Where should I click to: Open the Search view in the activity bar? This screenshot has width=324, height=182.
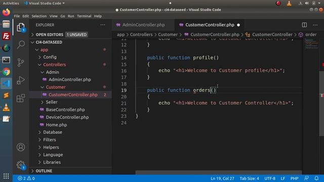21,44
